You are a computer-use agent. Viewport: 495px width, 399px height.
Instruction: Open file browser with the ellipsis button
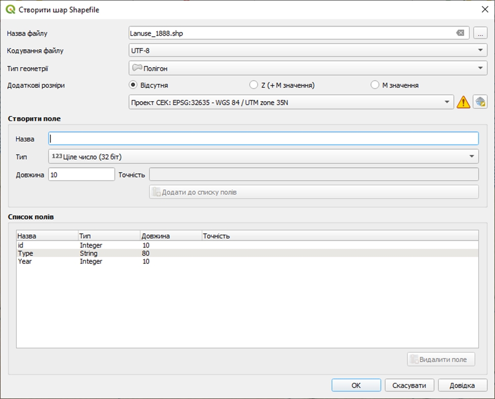480,33
